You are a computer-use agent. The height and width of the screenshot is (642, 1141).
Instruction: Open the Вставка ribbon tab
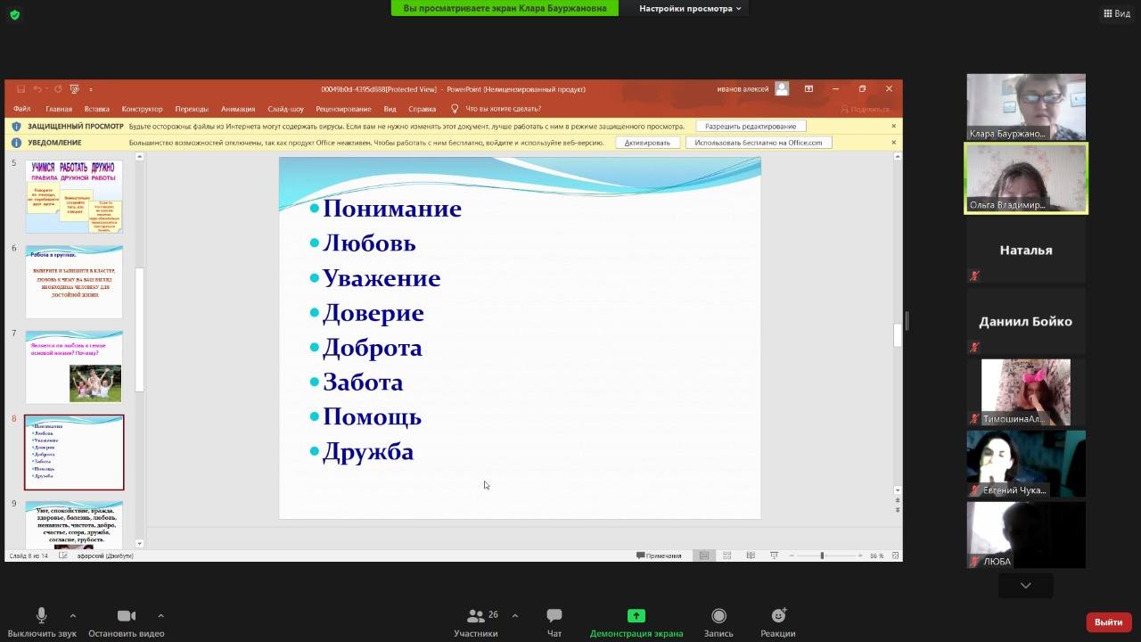point(96,109)
